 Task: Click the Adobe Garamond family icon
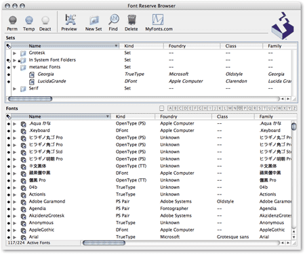23,202
